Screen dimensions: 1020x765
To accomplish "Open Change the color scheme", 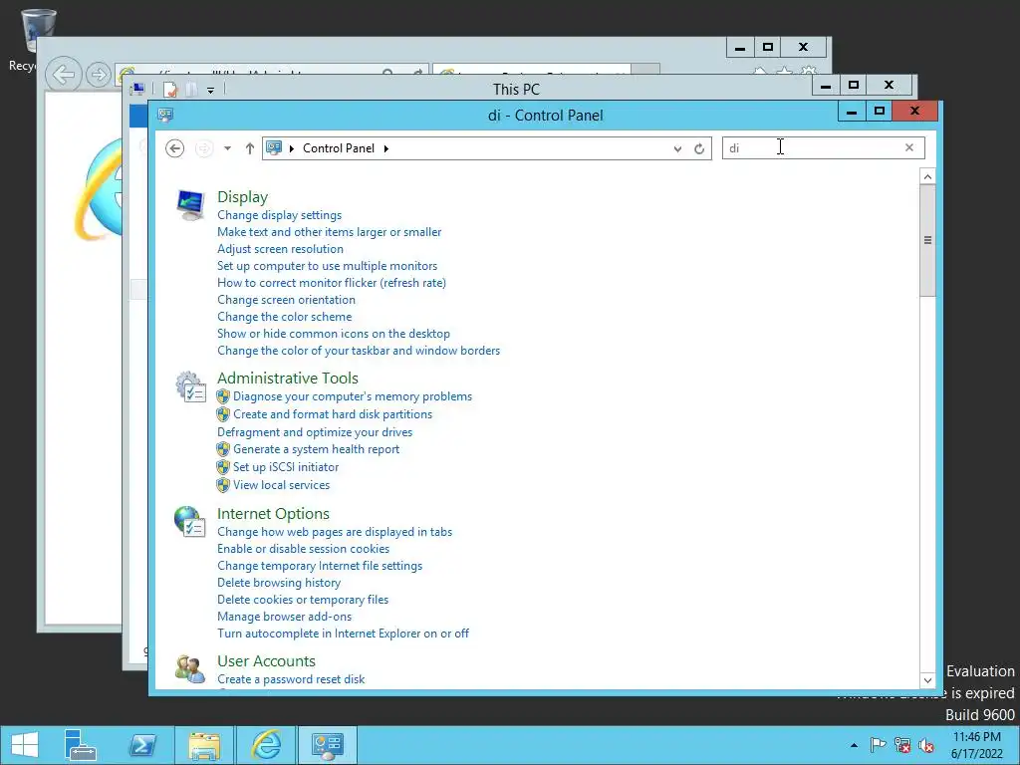I will [284, 317].
